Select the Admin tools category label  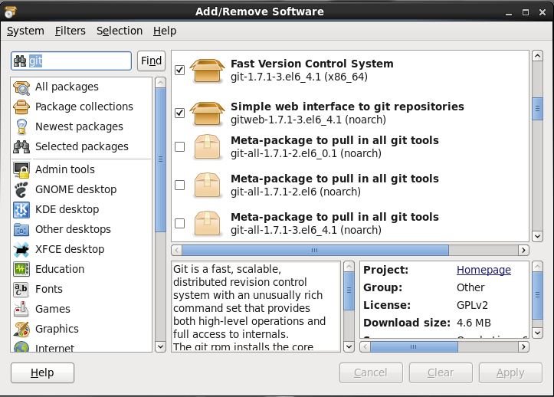point(65,169)
